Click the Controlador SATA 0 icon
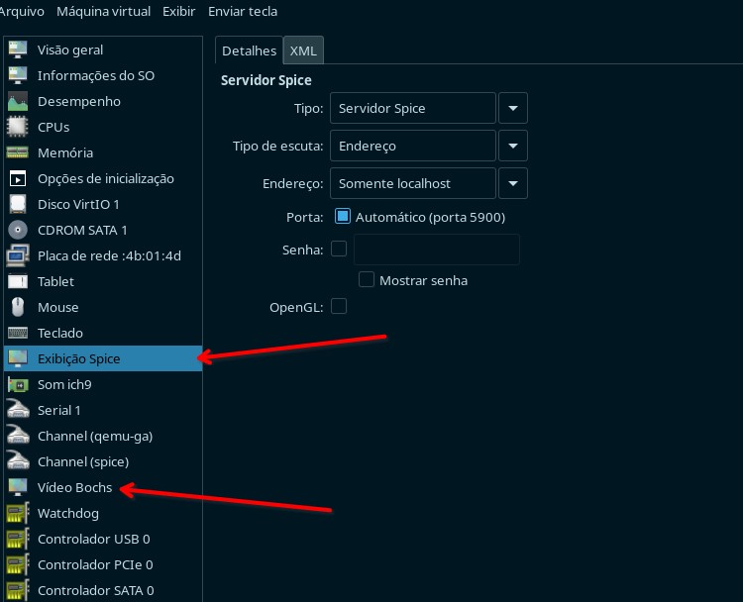This screenshot has width=743, height=602. click(x=18, y=591)
